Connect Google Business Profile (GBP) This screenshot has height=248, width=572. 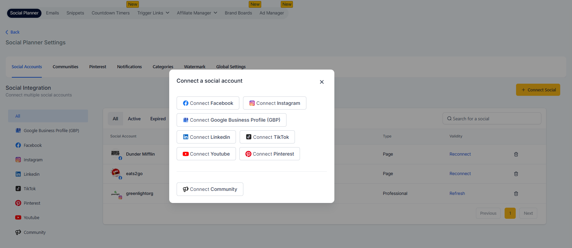pos(232,120)
